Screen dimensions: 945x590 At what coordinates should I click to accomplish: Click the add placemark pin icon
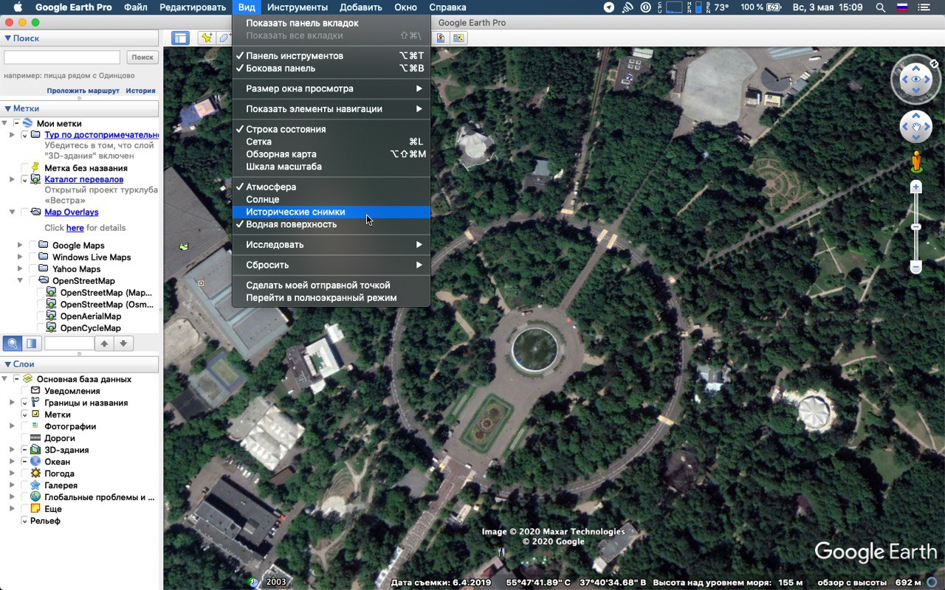[206, 38]
